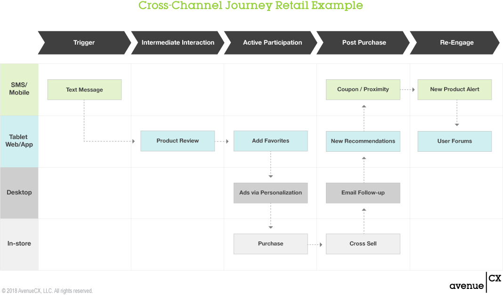Select the Tablet Web/App channel label
The height and width of the screenshot is (295, 503).
coord(19,141)
